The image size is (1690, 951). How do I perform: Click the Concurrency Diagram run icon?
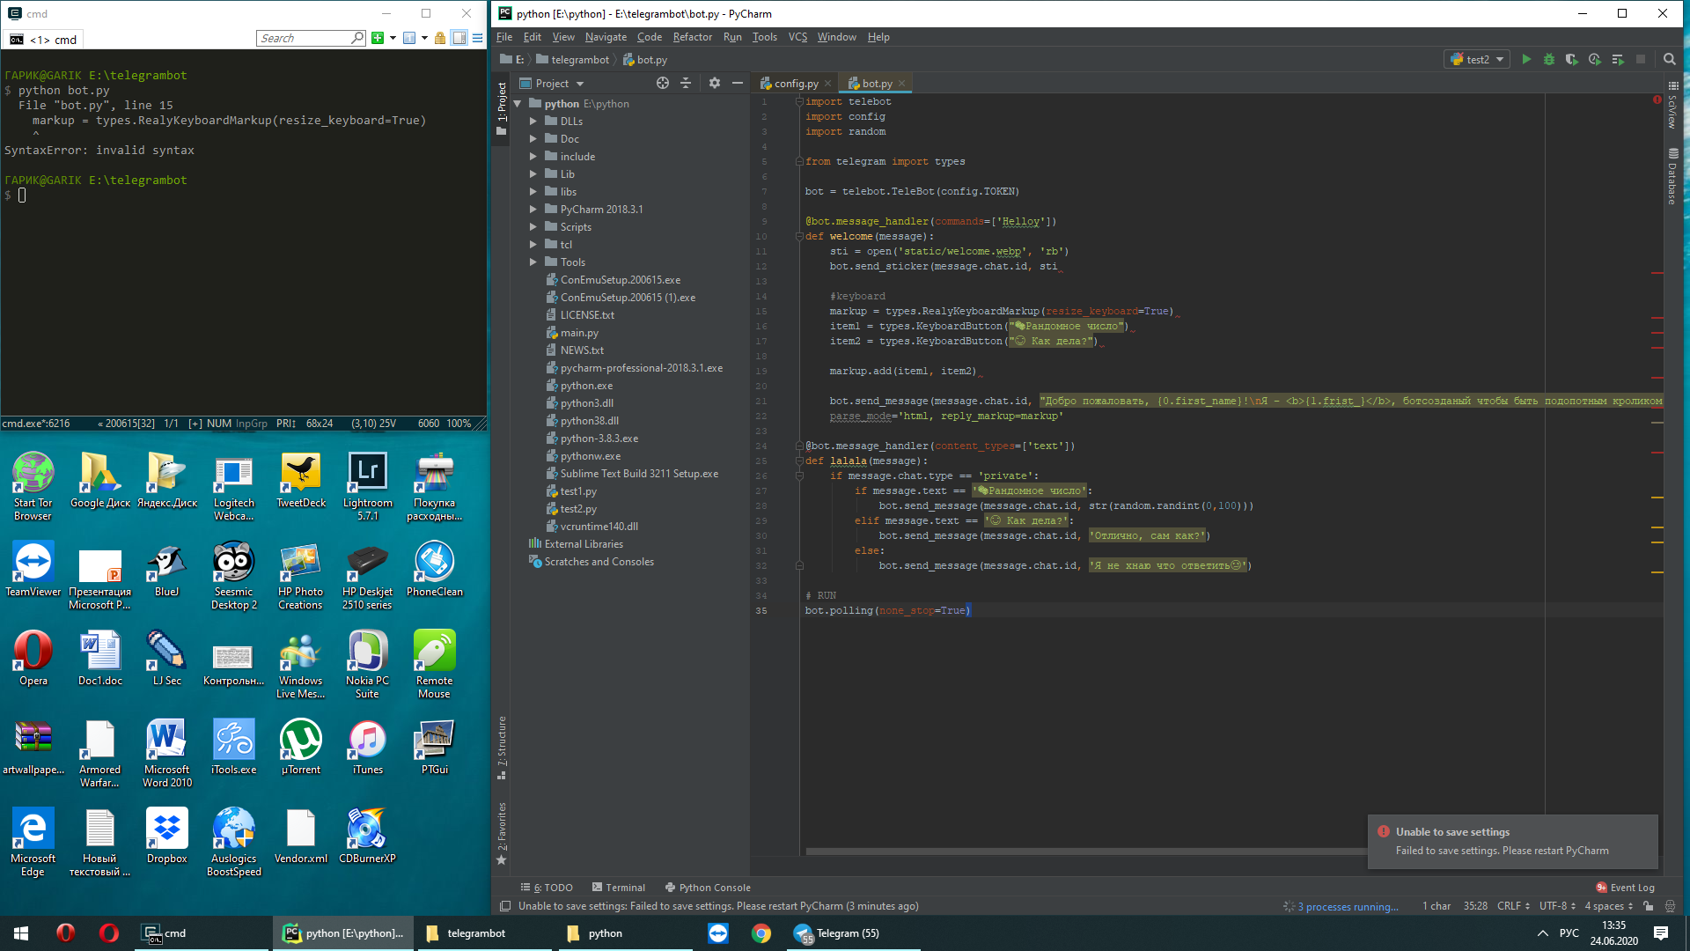[1617, 59]
